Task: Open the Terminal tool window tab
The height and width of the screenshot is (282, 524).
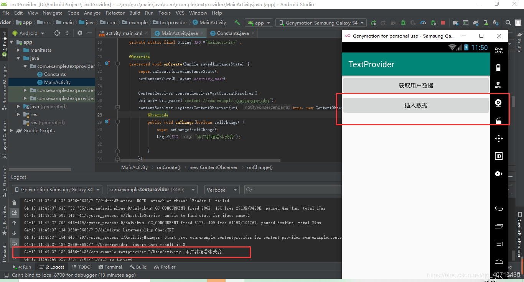Action: point(110,267)
